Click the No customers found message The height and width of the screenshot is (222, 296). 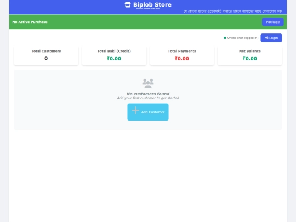coord(148,94)
